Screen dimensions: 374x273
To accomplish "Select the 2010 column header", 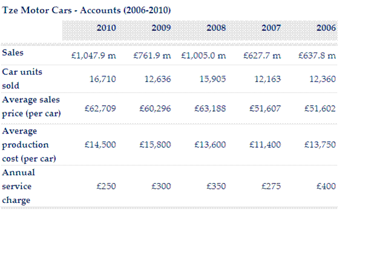I will pyautogui.click(x=106, y=28).
